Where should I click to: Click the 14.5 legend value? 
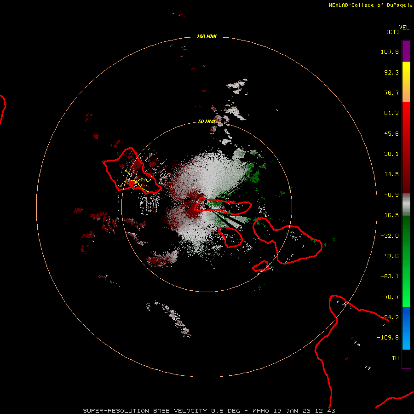(391, 174)
